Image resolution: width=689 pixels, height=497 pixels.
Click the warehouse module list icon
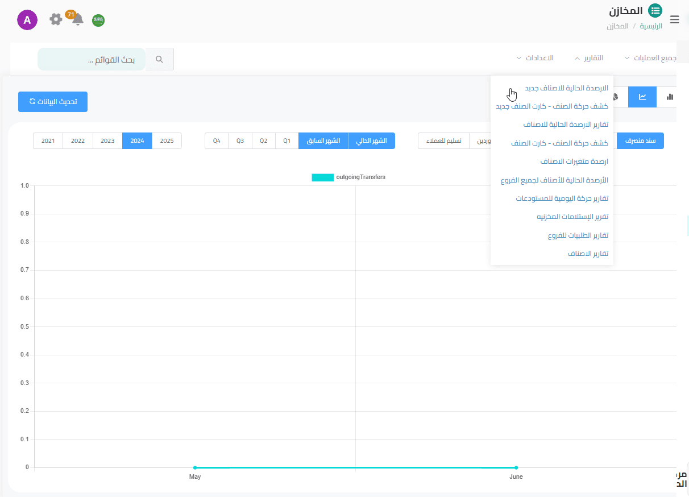click(655, 11)
